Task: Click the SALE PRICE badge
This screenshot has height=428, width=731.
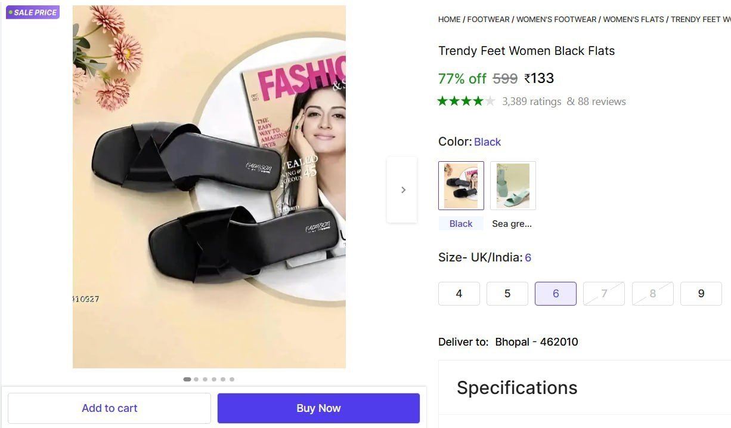Action: tap(33, 13)
